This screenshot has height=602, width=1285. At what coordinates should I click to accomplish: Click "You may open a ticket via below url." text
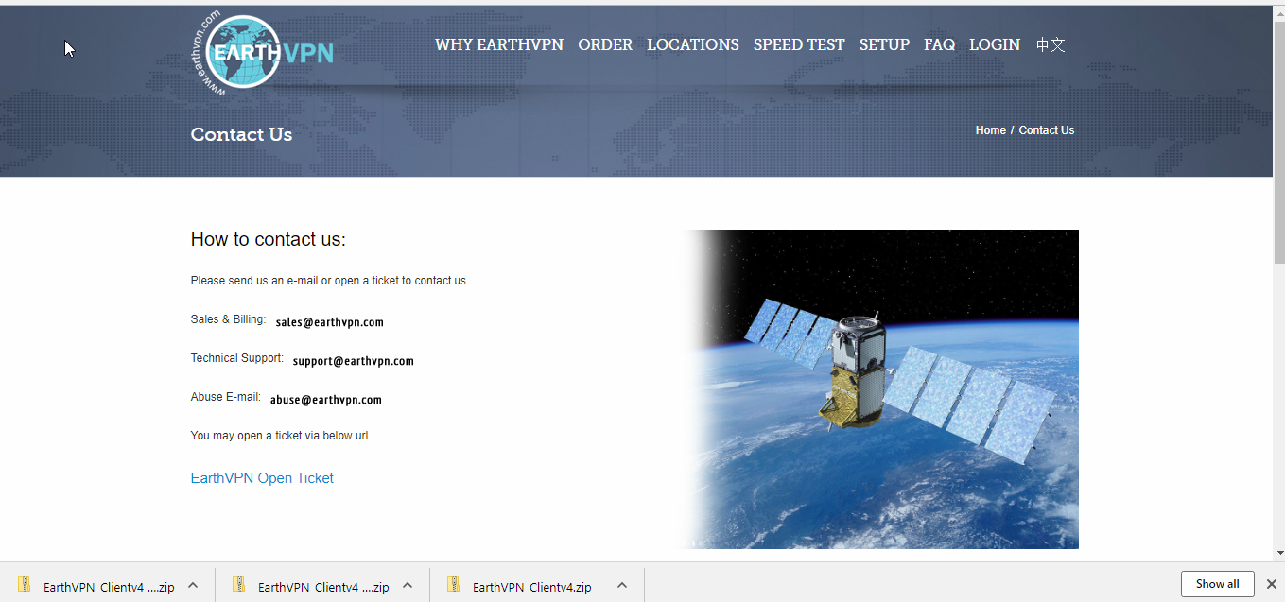tap(281, 436)
